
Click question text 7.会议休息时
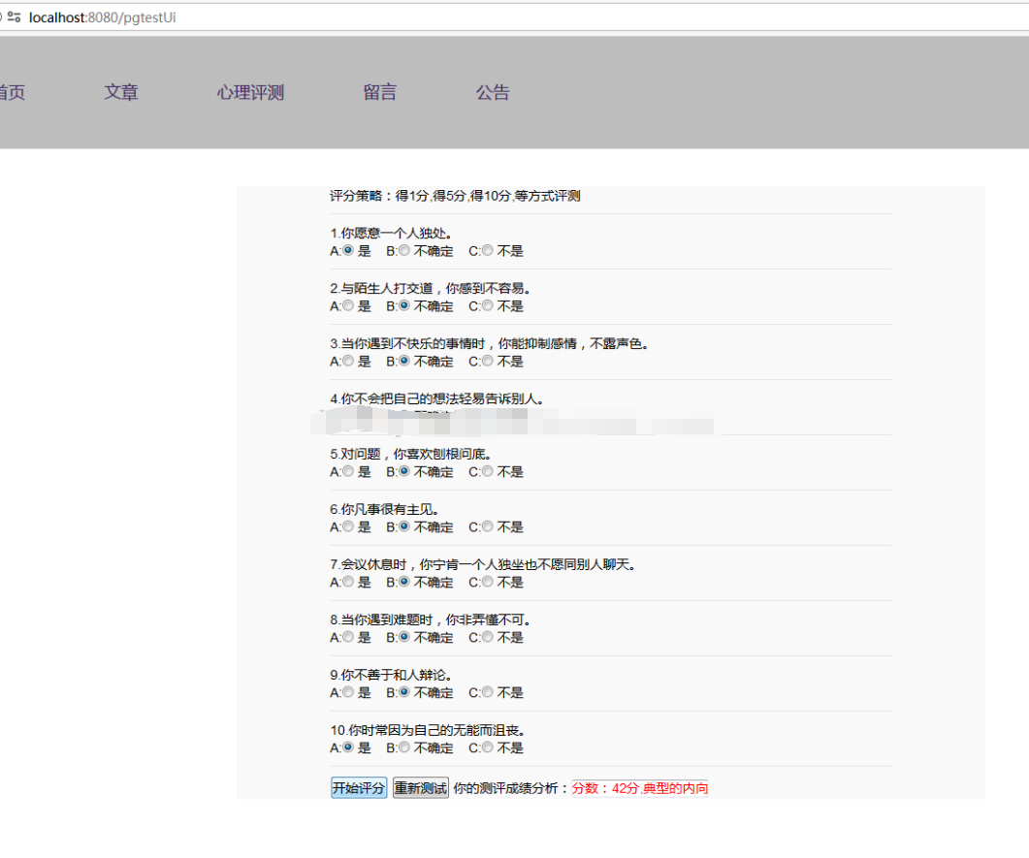coord(483,564)
